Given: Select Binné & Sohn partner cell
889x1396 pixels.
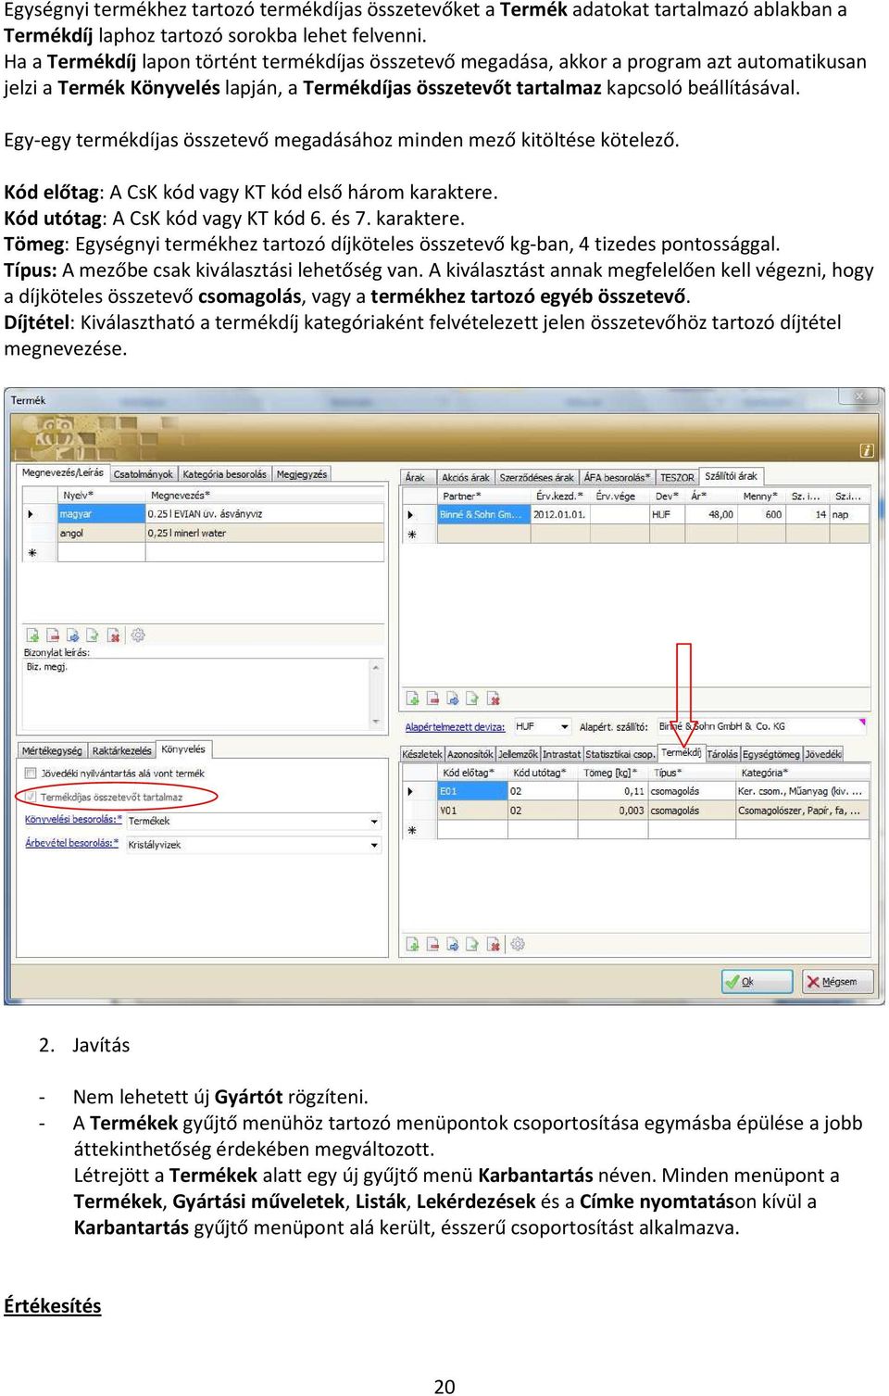Looking at the screenshot, I should coord(483,515).
